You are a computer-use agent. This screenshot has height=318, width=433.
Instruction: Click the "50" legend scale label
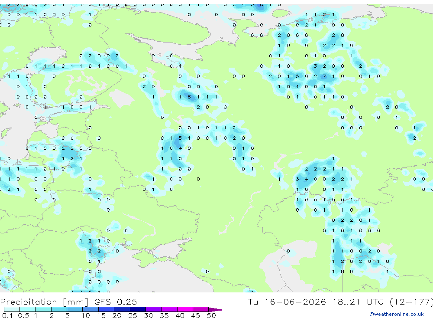click(x=211, y=315)
